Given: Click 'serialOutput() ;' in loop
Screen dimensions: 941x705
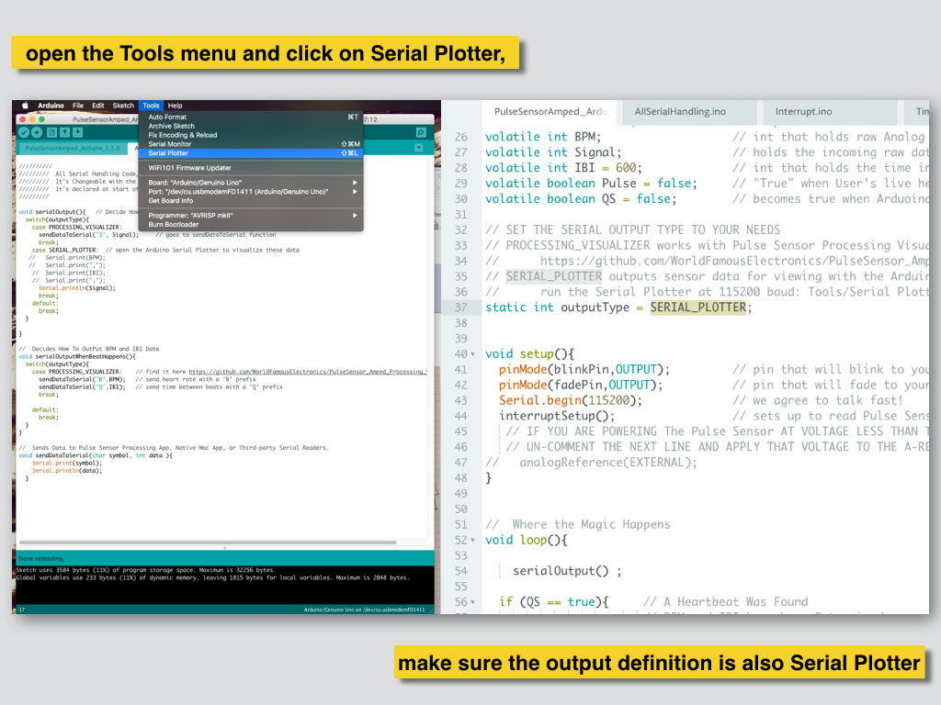Looking at the screenshot, I should [x=566, y=571].
